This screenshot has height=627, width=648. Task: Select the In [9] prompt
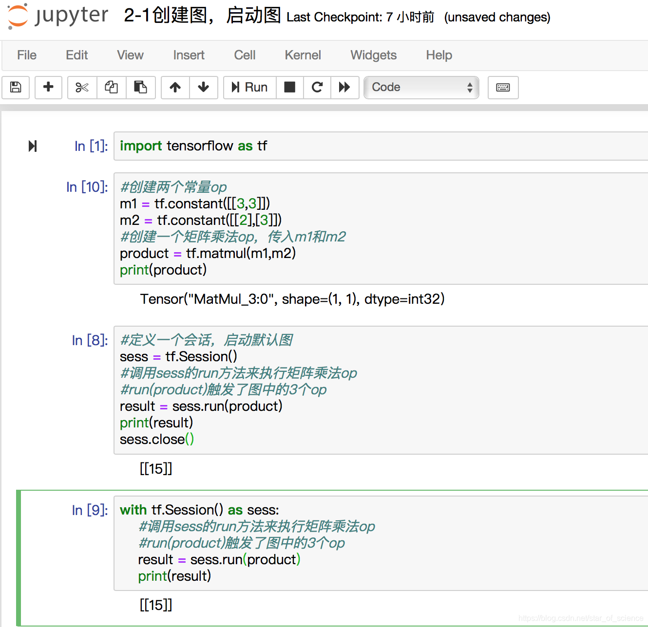[x=90, y=510]
